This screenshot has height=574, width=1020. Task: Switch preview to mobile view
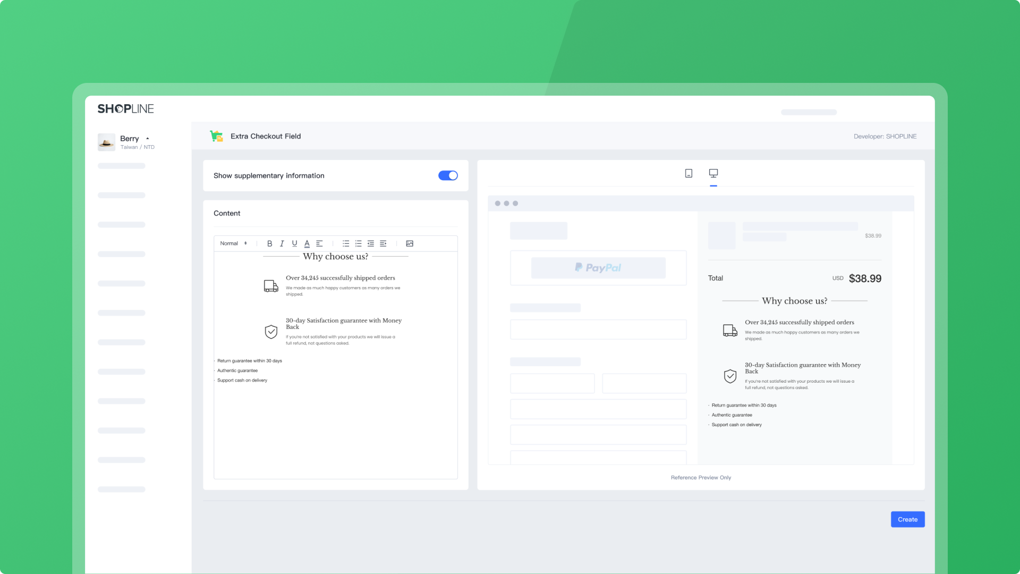pos(688,173)
